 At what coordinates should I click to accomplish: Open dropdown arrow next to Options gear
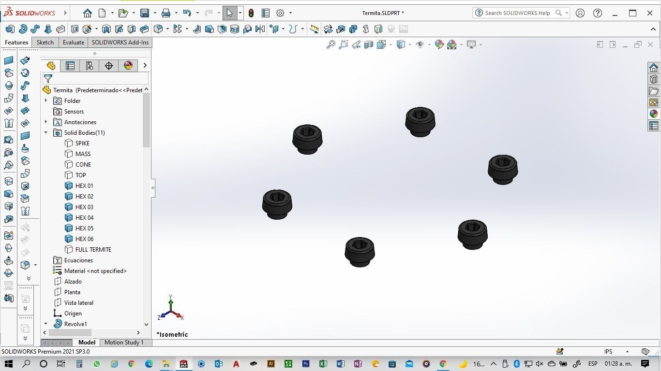pos(290,13)
